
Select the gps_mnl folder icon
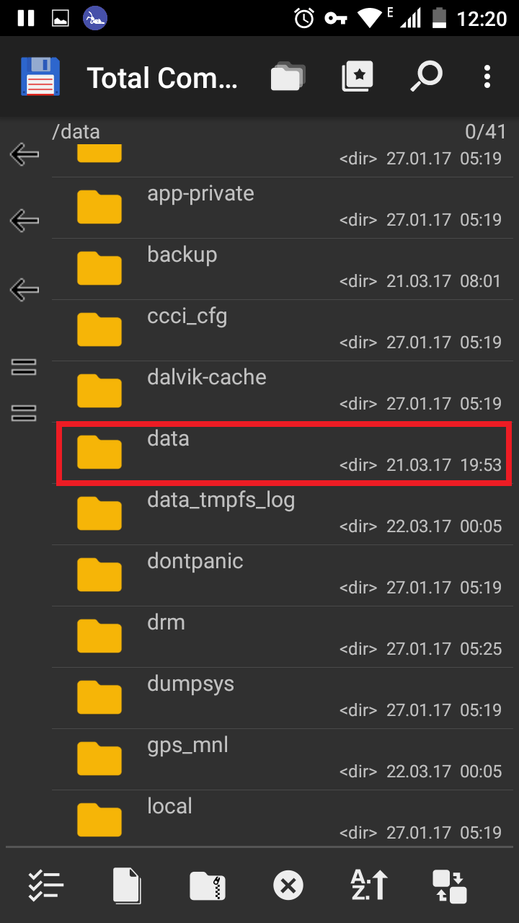99,759
